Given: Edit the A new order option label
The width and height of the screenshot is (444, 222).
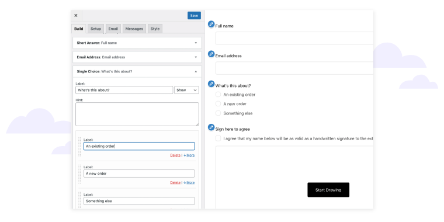Looking at the screenshot, I should (139, 174).
